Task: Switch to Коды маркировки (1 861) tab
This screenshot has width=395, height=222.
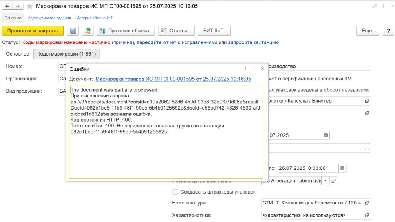Action: [x=66, y=54]
